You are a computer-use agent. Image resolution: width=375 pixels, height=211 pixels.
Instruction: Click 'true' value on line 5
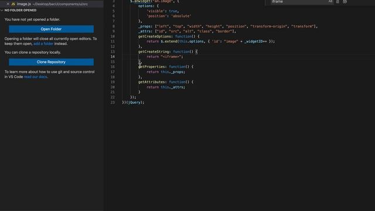click(x=173, y=11)
